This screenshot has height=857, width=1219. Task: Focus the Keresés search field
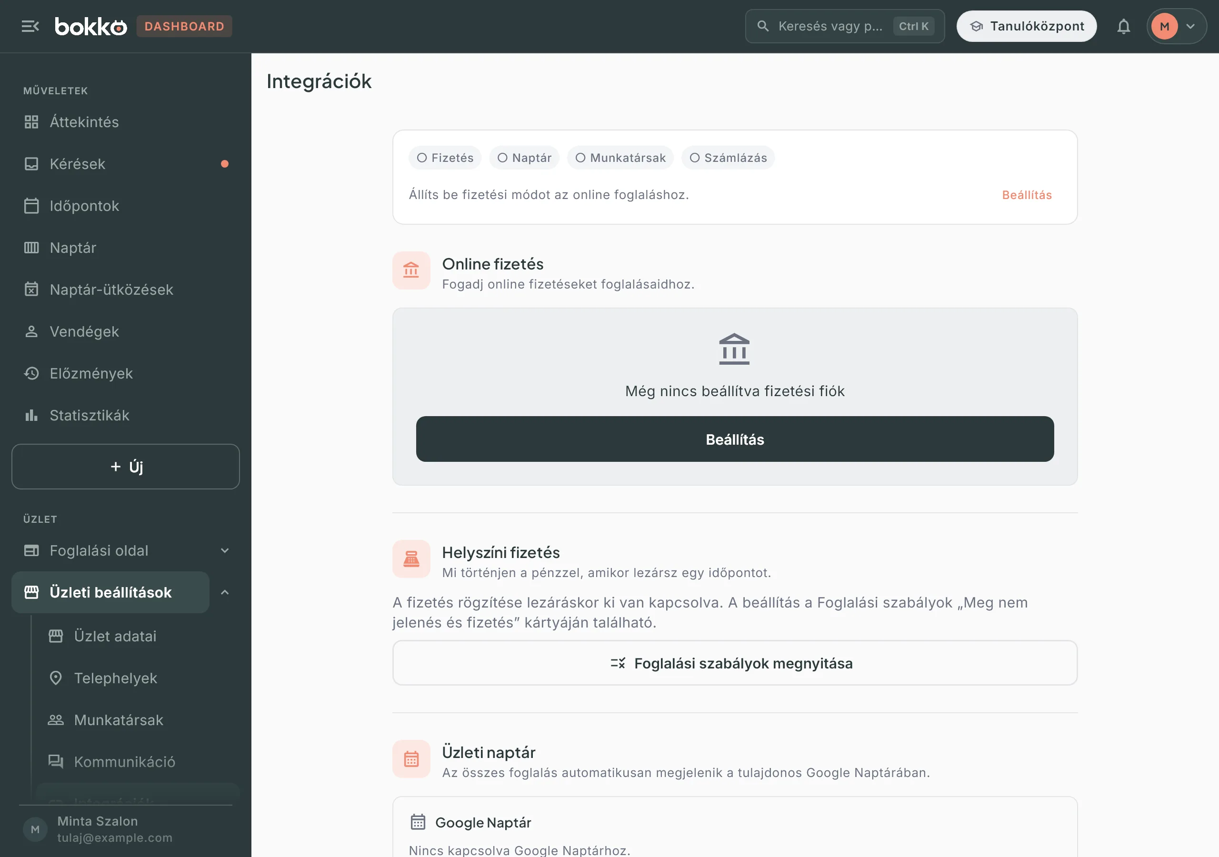(x=845, y=26)
